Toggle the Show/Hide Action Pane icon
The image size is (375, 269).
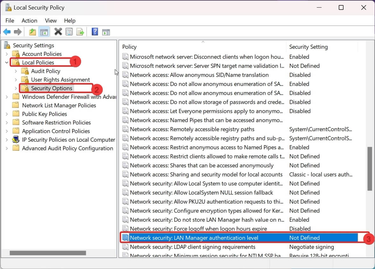pyautogui.click(x=106, y=32)
